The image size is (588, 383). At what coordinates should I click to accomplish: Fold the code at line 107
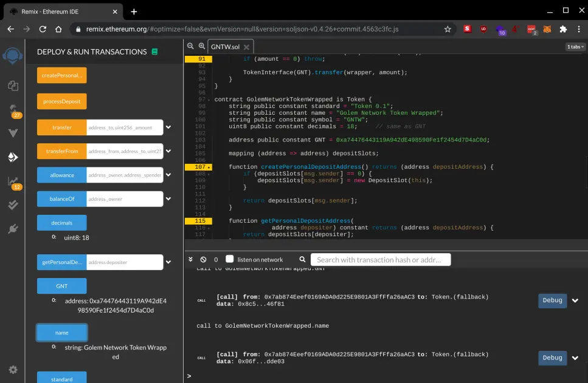tap(209, 168)
